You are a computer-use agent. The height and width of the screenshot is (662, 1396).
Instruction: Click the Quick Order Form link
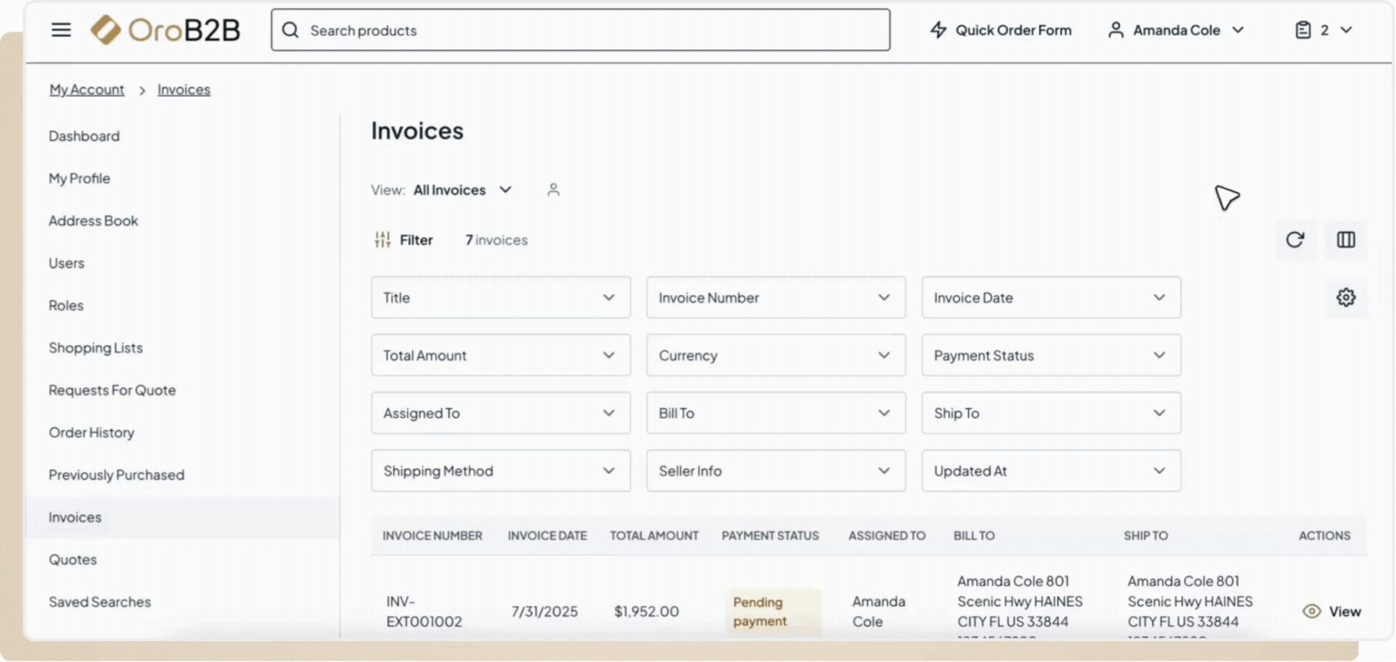pos(1013,30)
